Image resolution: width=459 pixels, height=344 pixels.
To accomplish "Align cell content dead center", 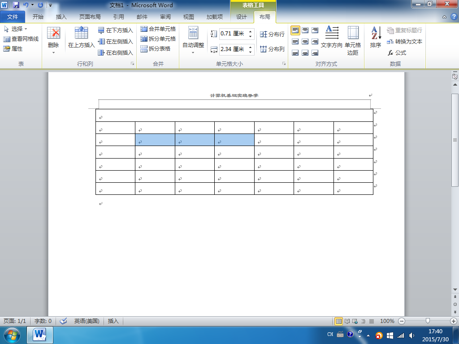I will (x=305, y=42).
